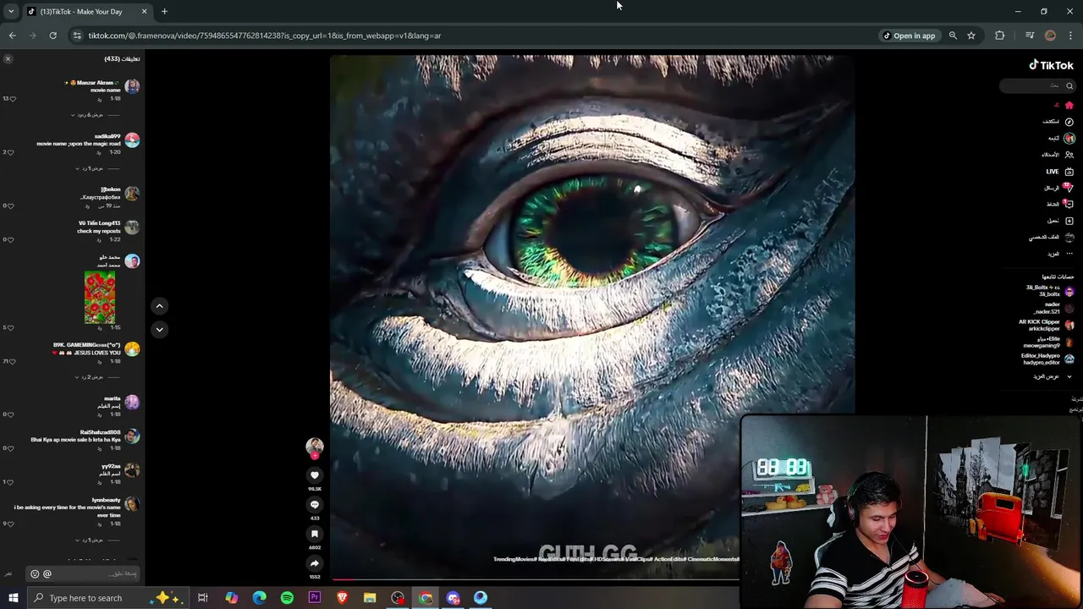Open the tab search dropdown arrow
The width and height of the screenshot is (1083, 609).
click(10, 12)
